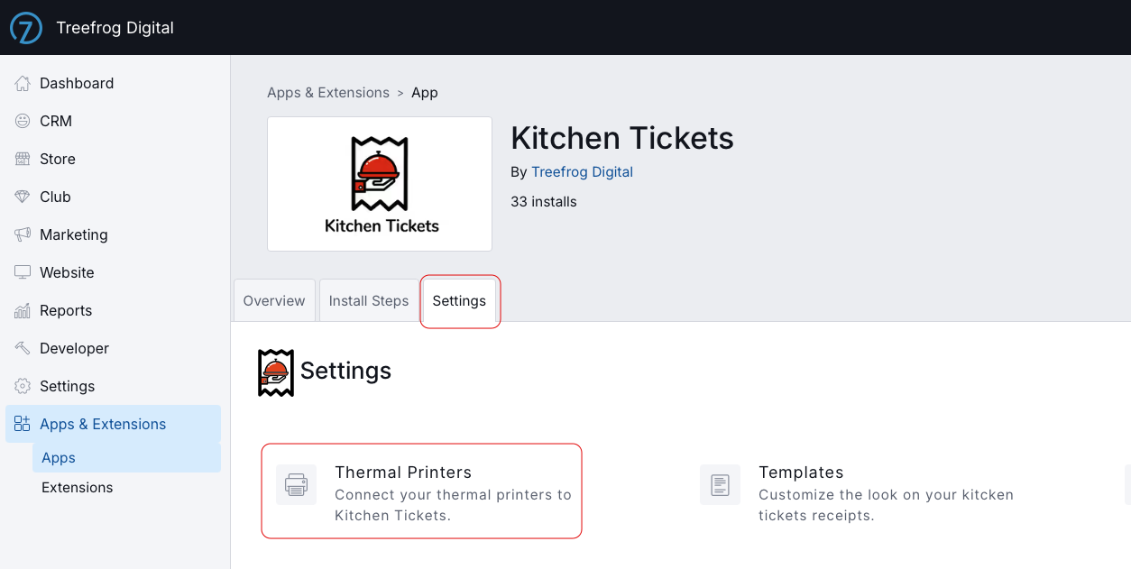Click the Marketing megaphone icon

point(23,234)
